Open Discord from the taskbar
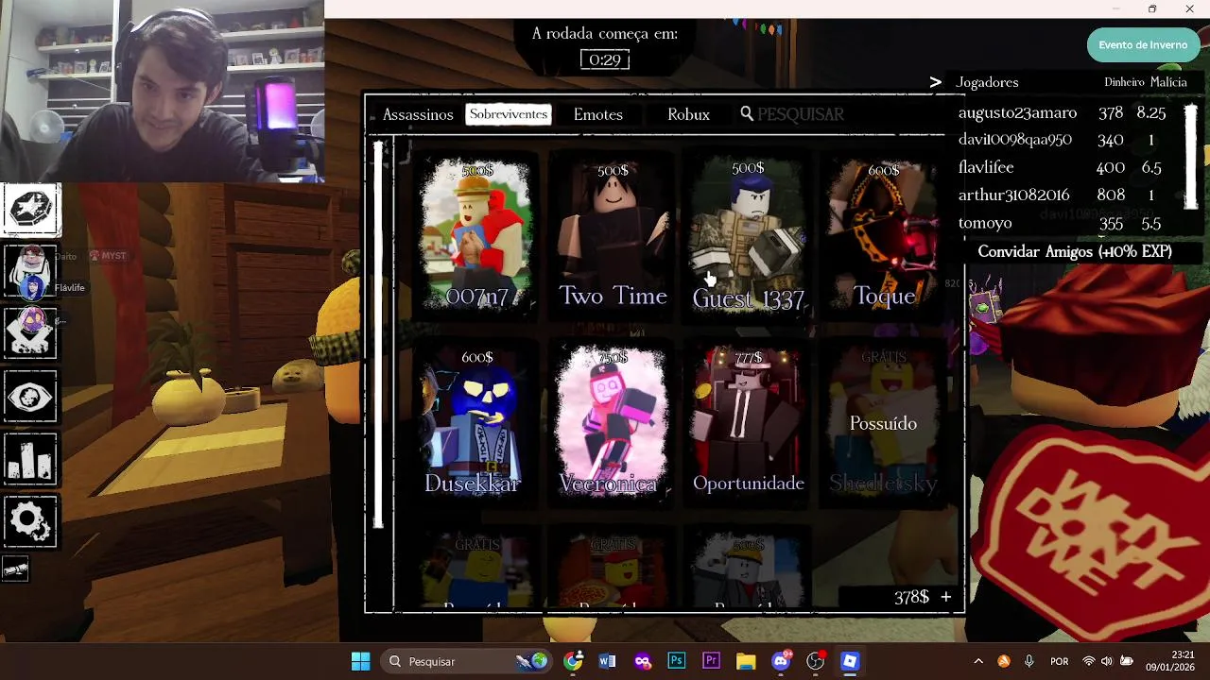1210x680 pixels. point(781,661)
